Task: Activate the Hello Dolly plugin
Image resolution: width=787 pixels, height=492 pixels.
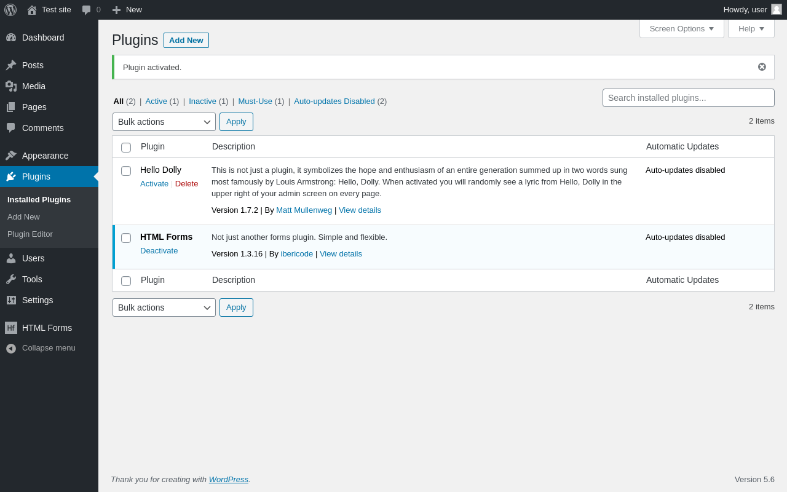Action: 154,184
